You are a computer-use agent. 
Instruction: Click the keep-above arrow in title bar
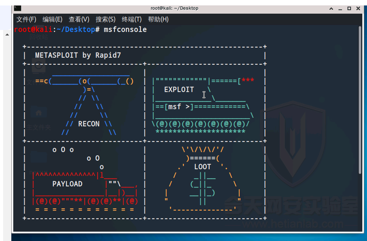click(x=331, y=9)
